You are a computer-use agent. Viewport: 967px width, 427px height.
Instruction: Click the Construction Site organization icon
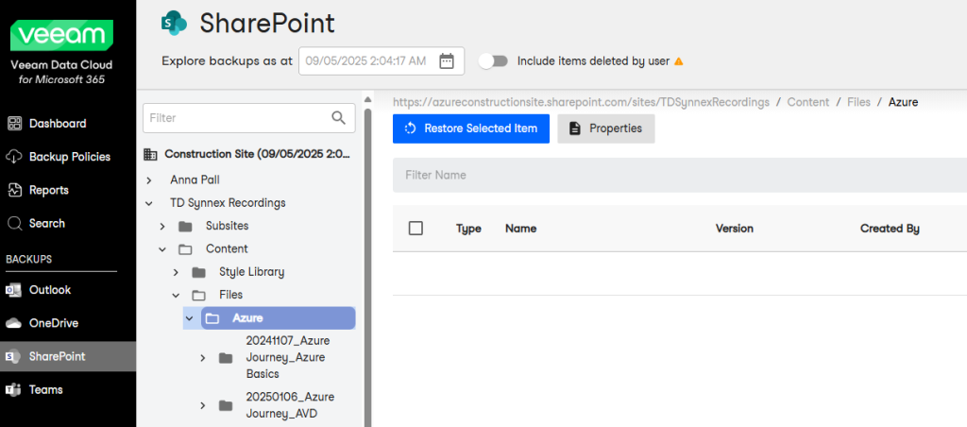pos(150,154)
